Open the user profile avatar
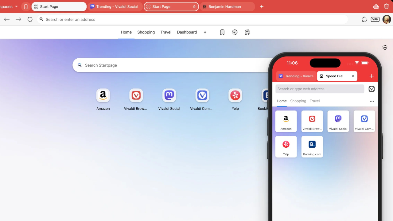 (x=387, y=19)
